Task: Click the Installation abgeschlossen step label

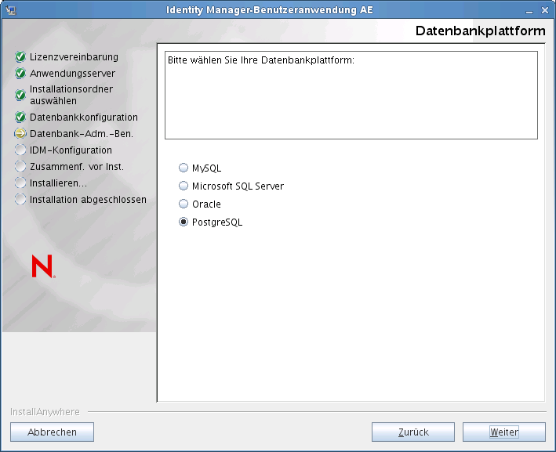Action: coord(88,200)
